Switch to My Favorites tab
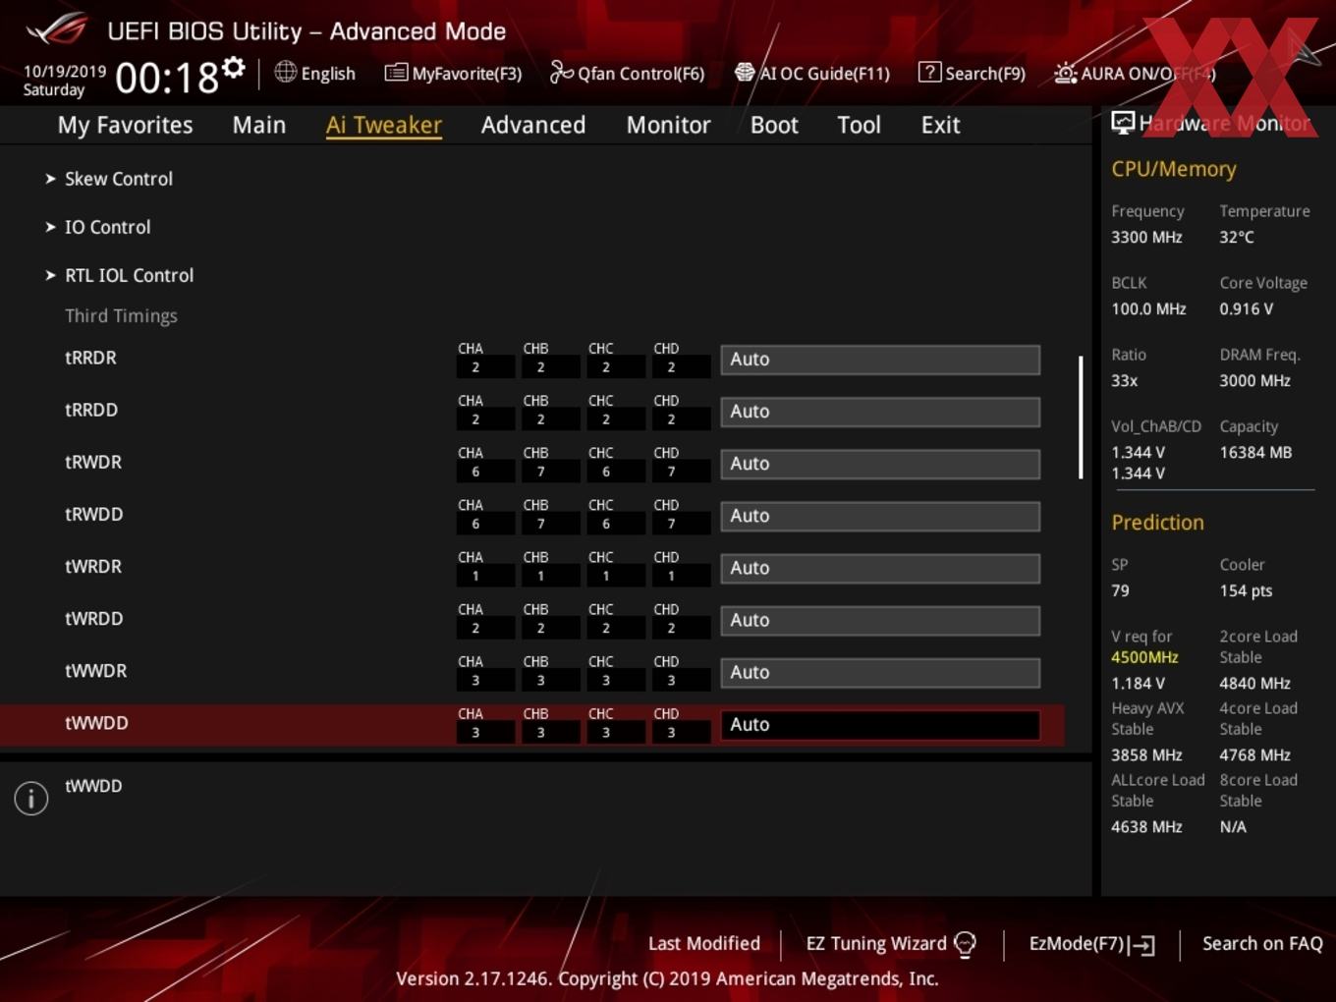Viewport: 1336px width, 1002px height. pos(125,125)
